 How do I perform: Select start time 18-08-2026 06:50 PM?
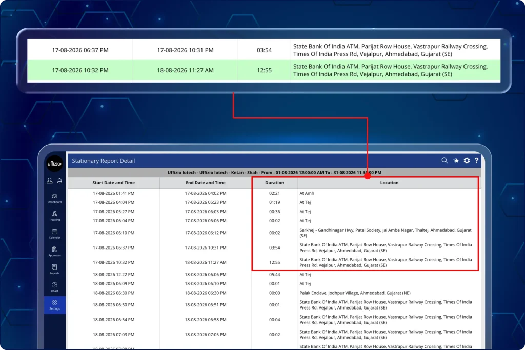pyautogui.click(x=113, y=305)
